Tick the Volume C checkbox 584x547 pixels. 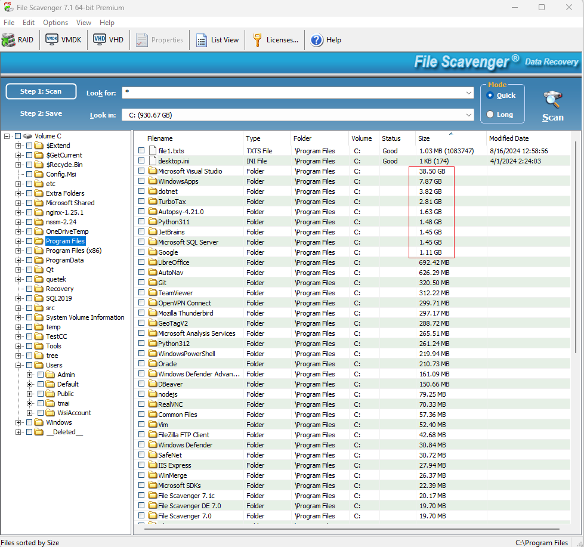tap(17, 135)
